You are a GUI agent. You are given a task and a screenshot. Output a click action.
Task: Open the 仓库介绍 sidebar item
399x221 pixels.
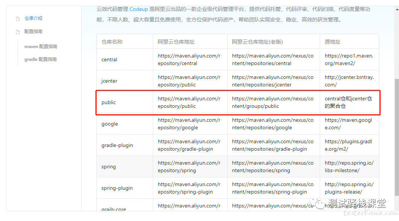33,18
